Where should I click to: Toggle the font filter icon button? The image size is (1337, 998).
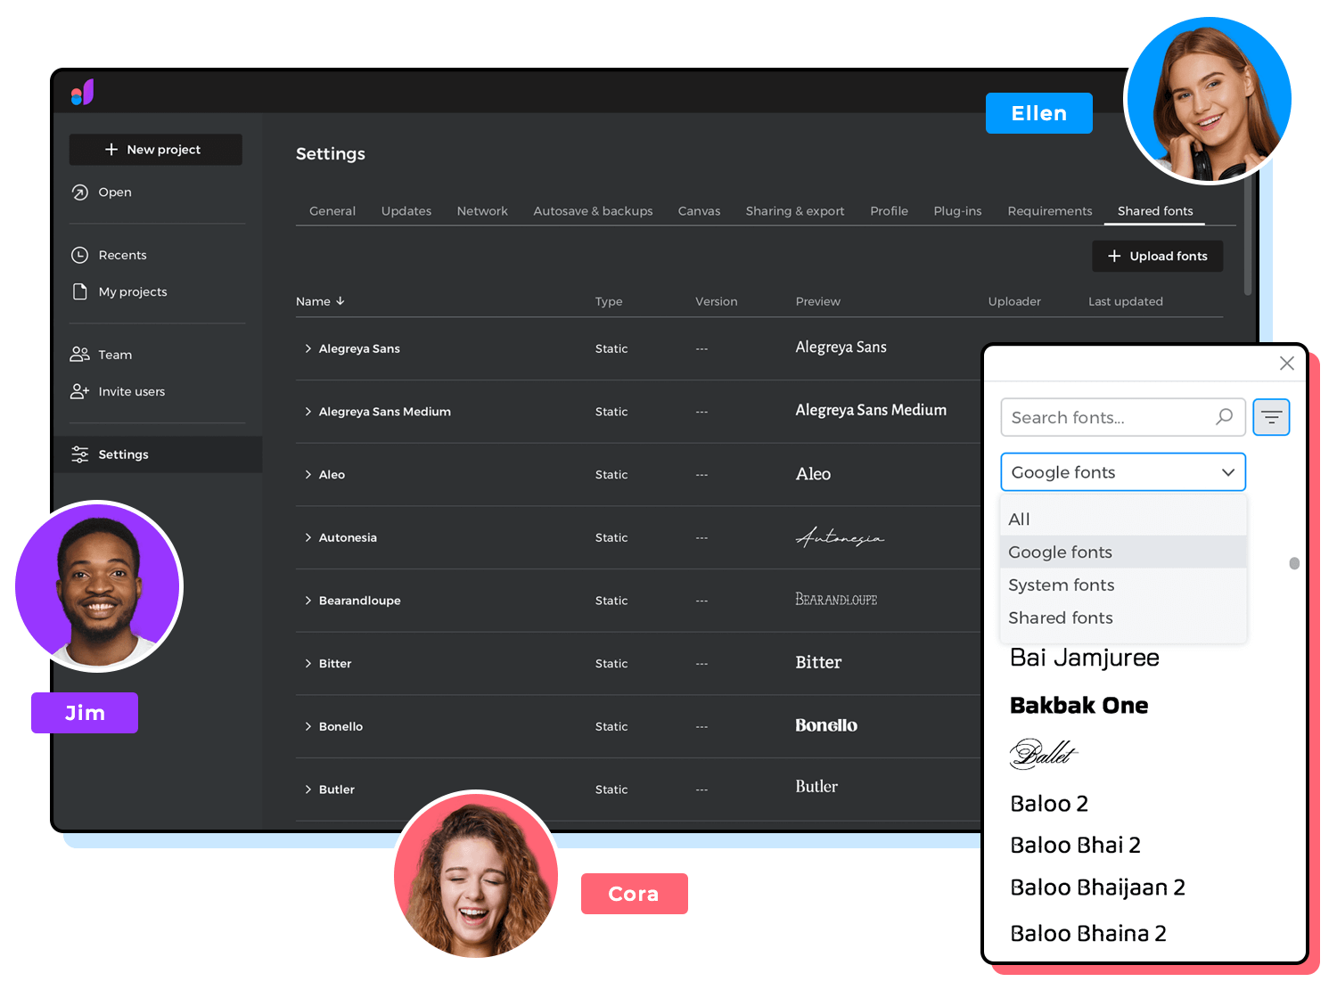point(1271,417)
